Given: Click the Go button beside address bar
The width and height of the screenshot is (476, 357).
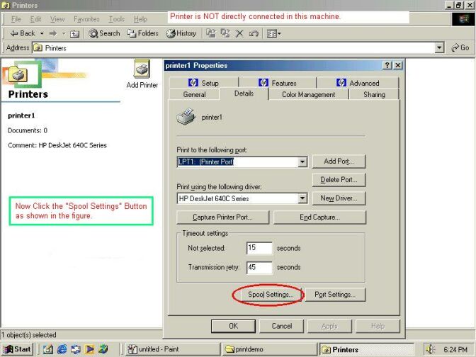Looking at the screenshot, I should [460, 47].
